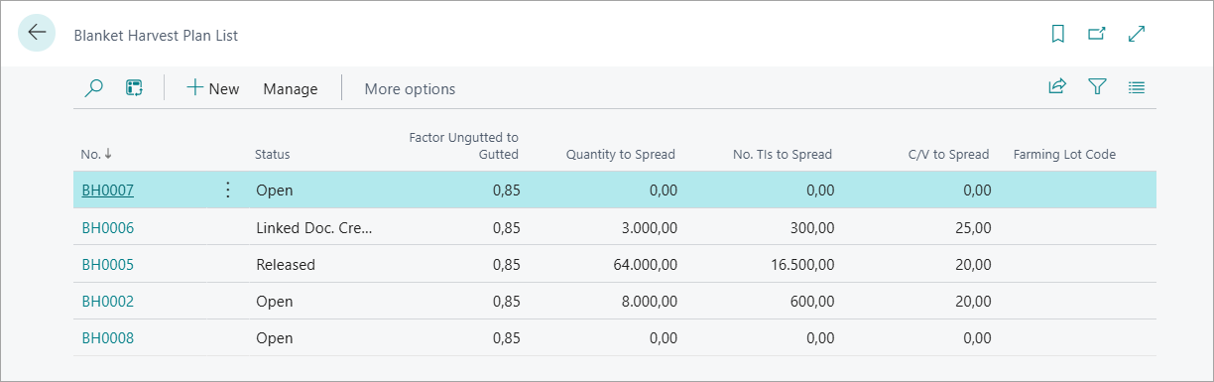The image size is (1214, 382).
Task: Click the Open status of BH0002
Action: (x=275, y=301)
